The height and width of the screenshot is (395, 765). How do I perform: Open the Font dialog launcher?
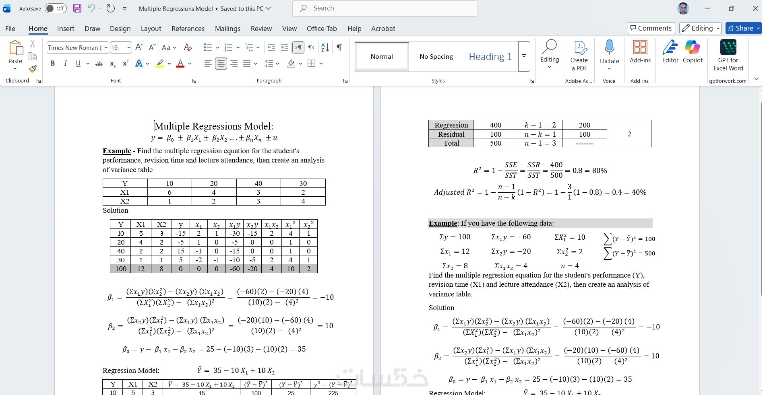point(194,81)
